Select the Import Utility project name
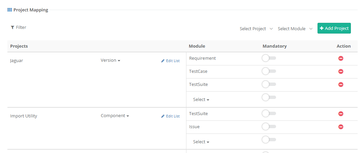The height and width of the screenshot is (153, 362). coord(24,116)
